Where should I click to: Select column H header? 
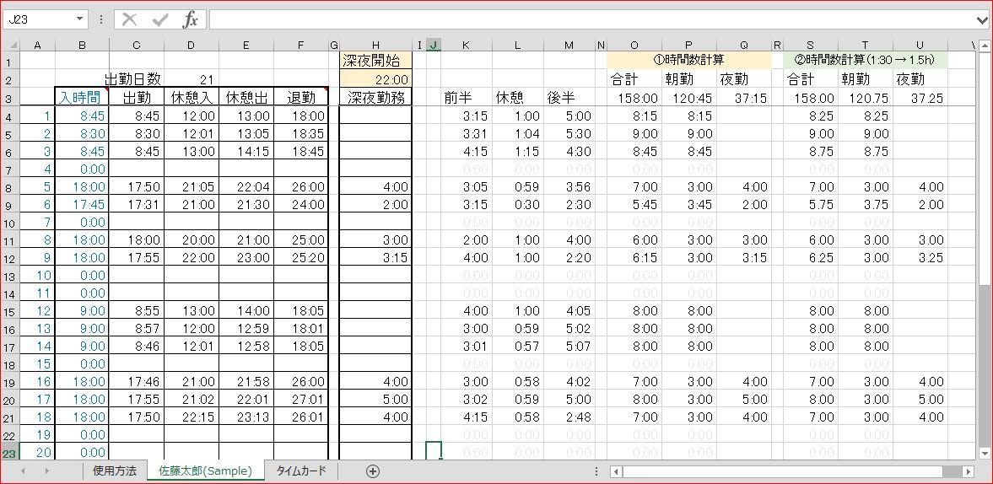point(375,45)
